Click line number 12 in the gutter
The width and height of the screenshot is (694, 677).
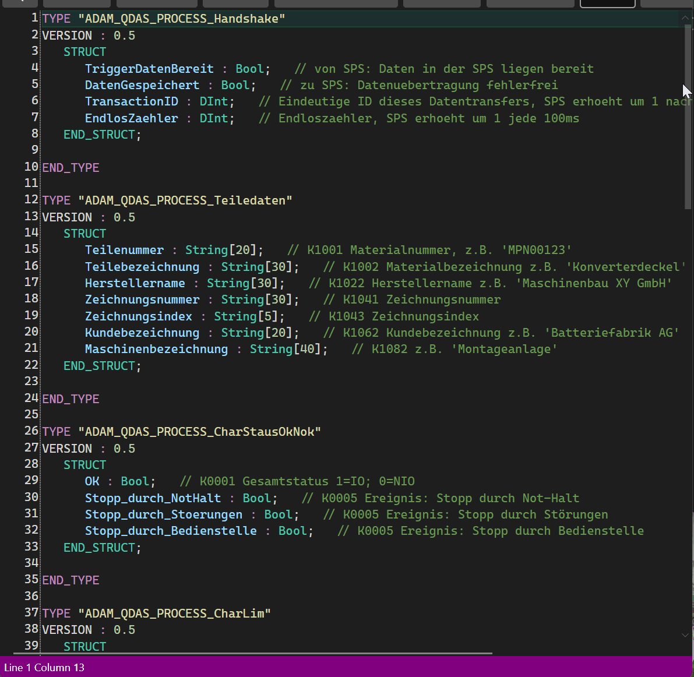[31, 200]
